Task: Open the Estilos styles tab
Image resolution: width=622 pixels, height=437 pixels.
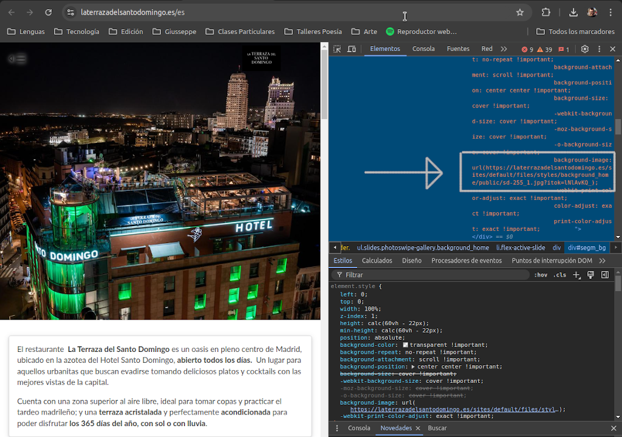Action: click(x=343, y=261)
